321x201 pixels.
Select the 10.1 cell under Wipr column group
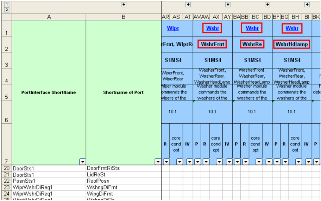tap(177, 112)
